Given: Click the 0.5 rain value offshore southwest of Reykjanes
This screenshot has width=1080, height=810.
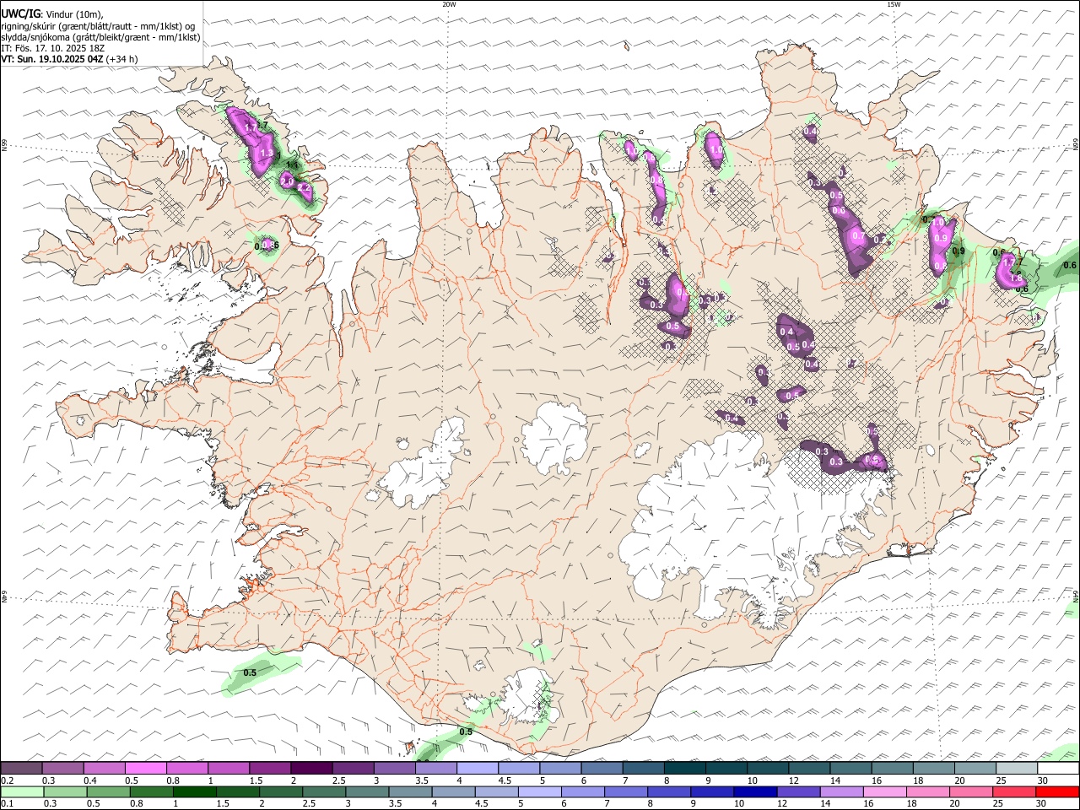Looking at the screenshot, I should 250,672.
